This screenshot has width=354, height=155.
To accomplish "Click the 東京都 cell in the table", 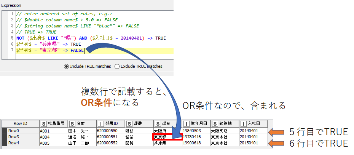I will [168, 137].
